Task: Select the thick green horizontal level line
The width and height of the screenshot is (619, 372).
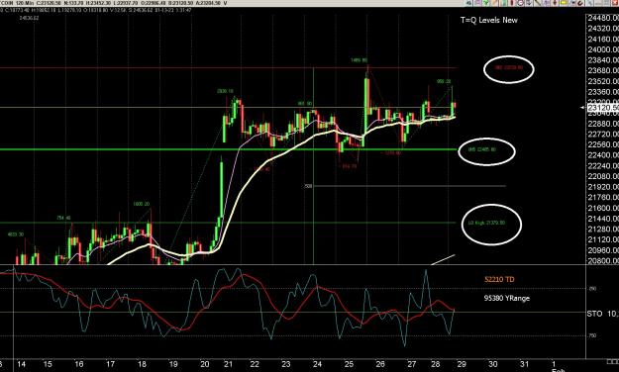Action: click(x=228, y=149)
